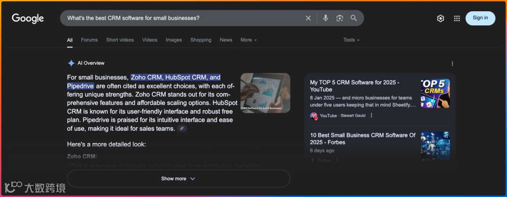Click Forbes article thumbnail image
Screen dimensions: 507x197
click(x=435, y=146)
